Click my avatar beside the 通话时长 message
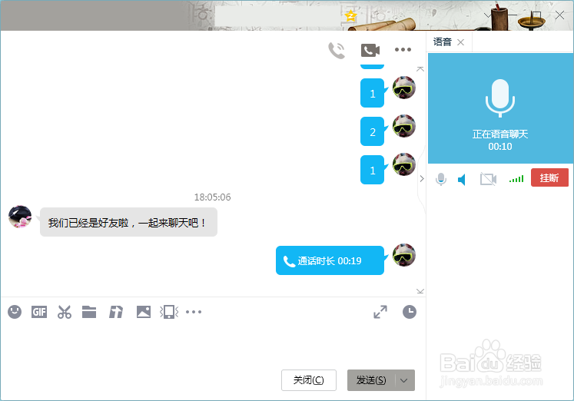 tap(404, 255)
